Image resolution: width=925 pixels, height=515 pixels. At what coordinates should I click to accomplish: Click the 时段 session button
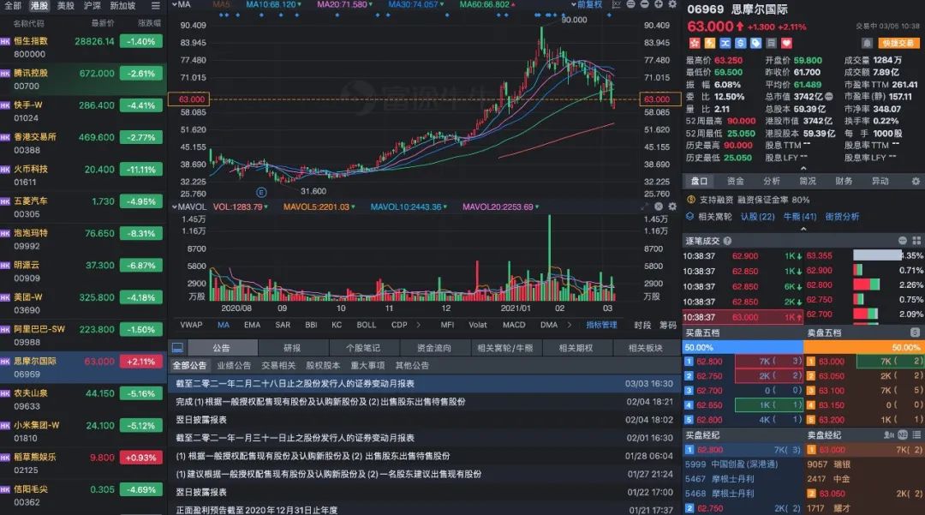click(642, 325)
